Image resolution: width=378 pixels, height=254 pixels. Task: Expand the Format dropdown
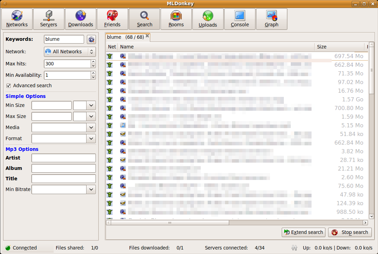pos(91,138)
